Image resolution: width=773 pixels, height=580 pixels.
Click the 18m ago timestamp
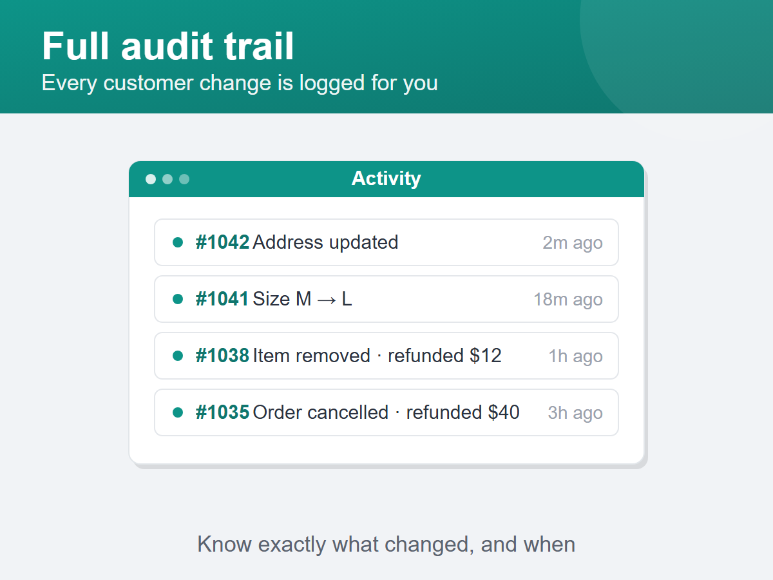pyautogui.click(x=568, y=300)
